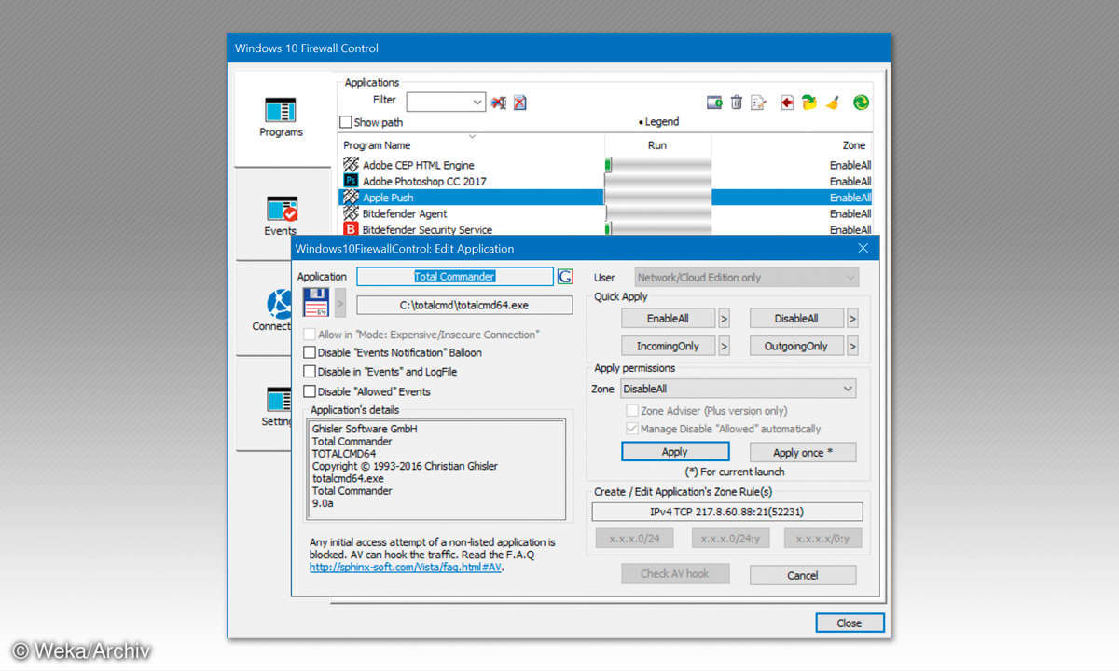Expand the arrow next to IncomingOnly
The image size is (1119, 671).
coord(724,346)
